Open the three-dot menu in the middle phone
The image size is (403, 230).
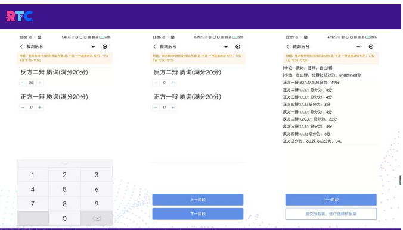coord(226,46)
